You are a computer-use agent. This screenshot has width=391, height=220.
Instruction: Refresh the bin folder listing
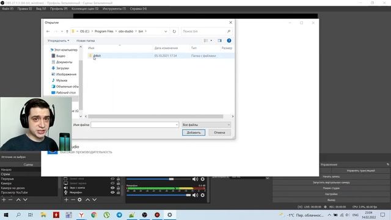point(174,31)
